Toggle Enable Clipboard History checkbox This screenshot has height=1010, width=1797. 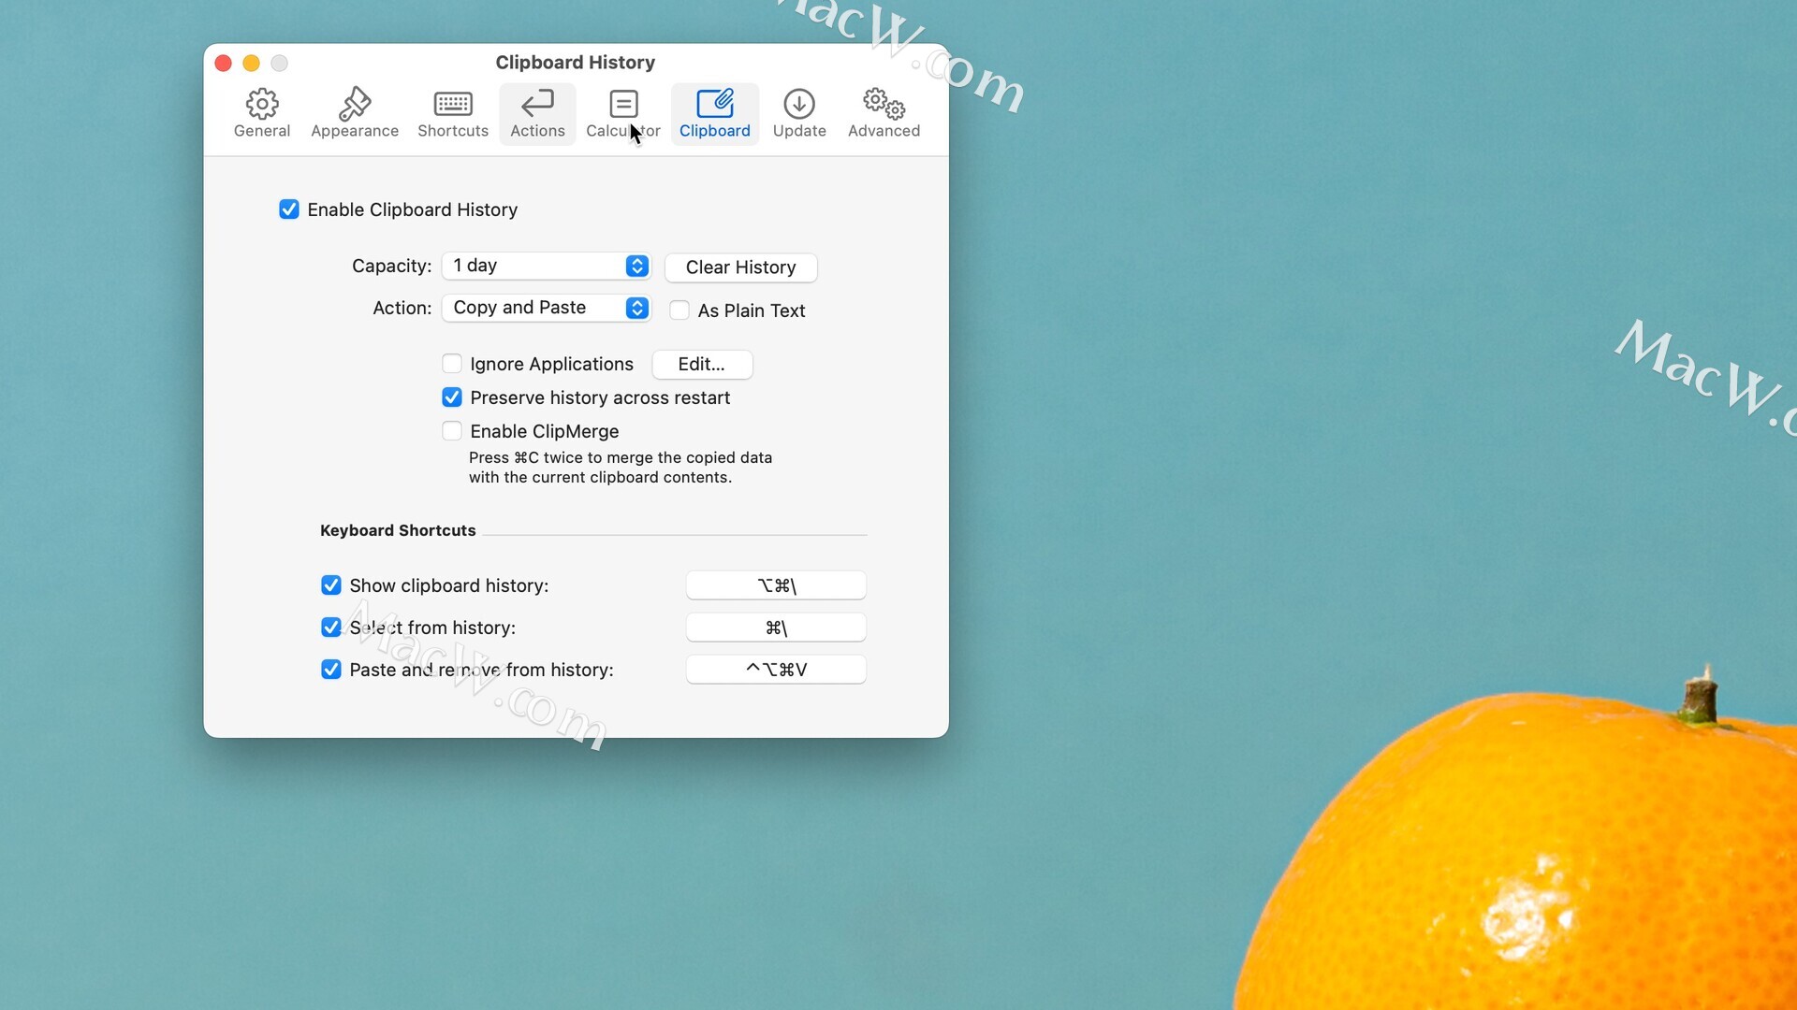(x=289, y=209)
